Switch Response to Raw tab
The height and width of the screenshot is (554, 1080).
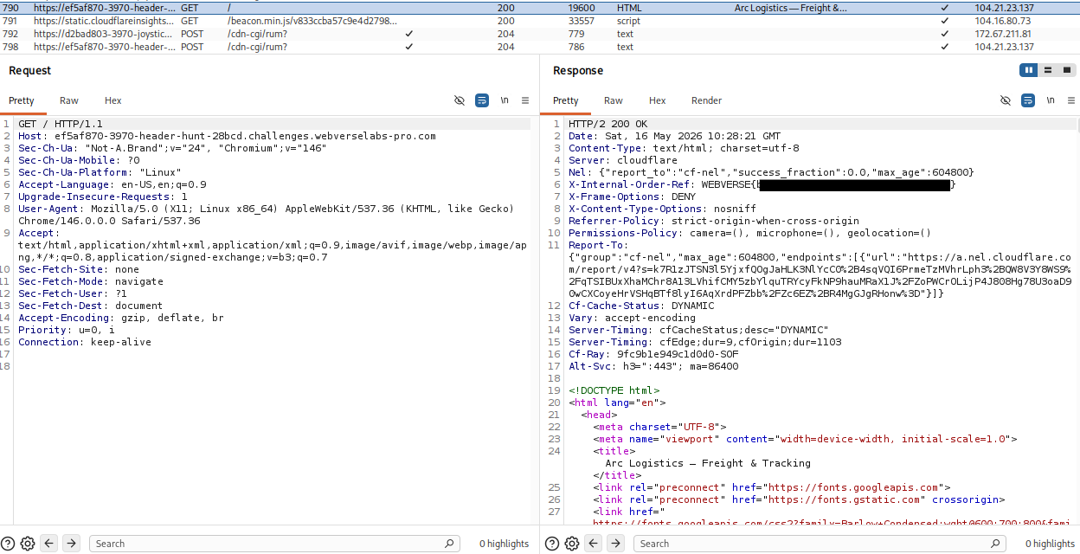(x=614, y=100)
